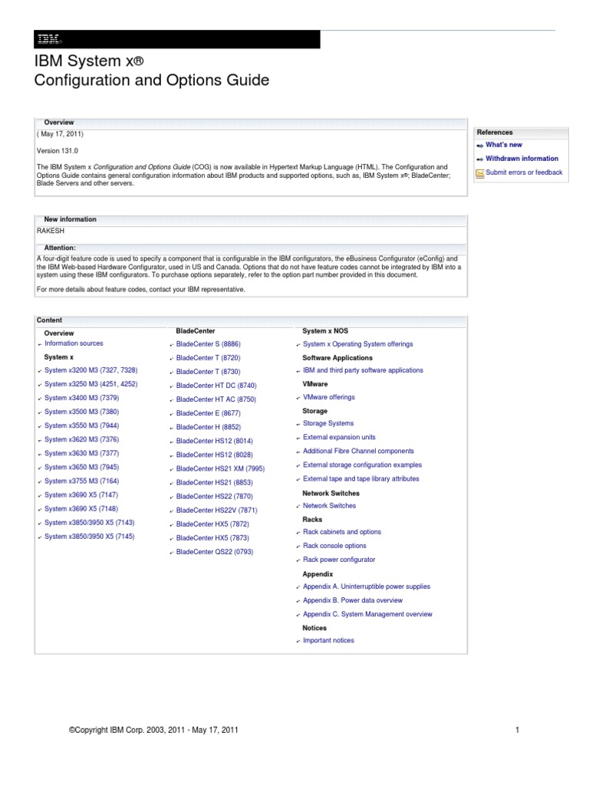
Task: Open System x3620 M3 (7376) link
Action: 81,439
